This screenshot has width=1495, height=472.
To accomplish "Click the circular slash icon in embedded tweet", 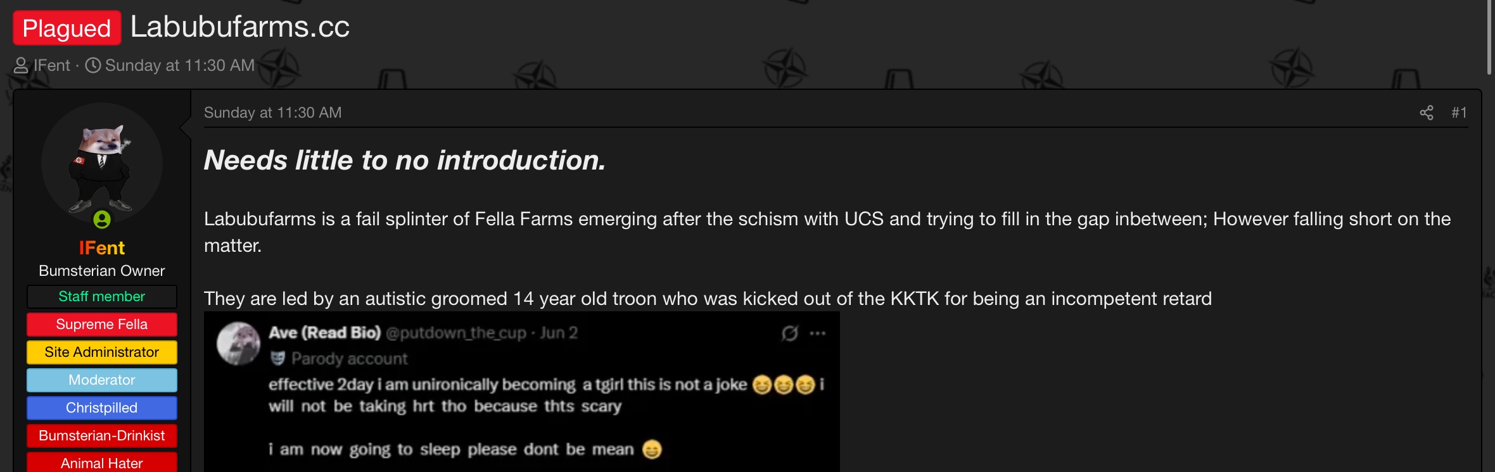I will click(789, 333).
